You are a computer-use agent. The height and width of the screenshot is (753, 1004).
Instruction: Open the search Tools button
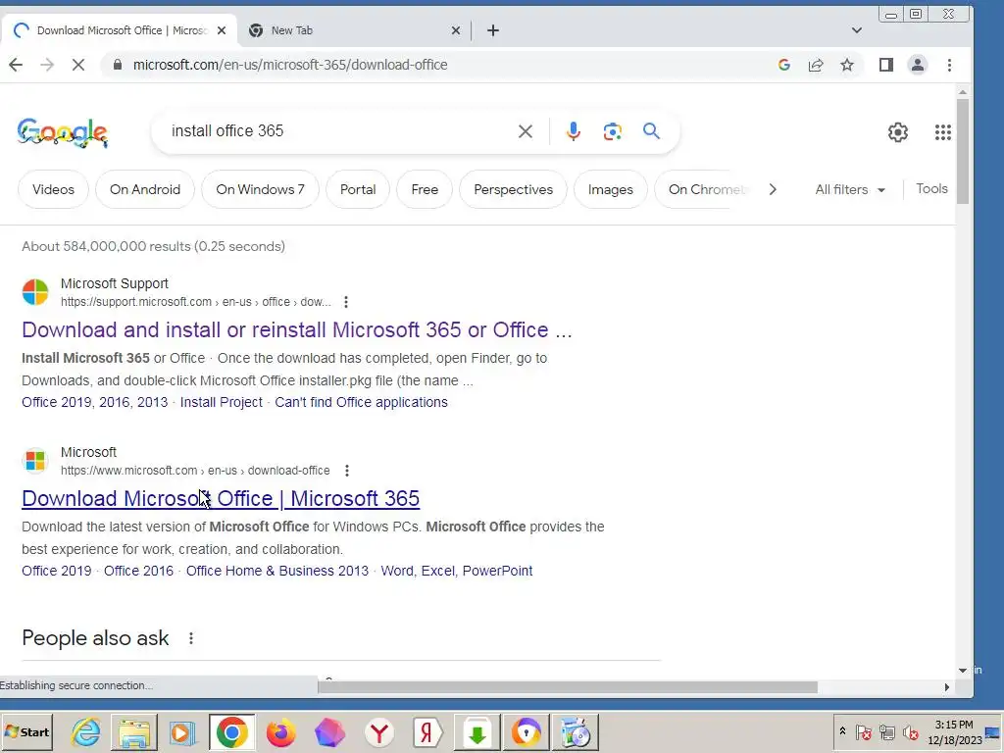point(931,189)
